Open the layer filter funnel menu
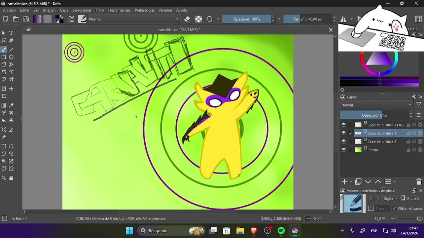This screenshot has height=238, width=424. [x=419, y=105]
